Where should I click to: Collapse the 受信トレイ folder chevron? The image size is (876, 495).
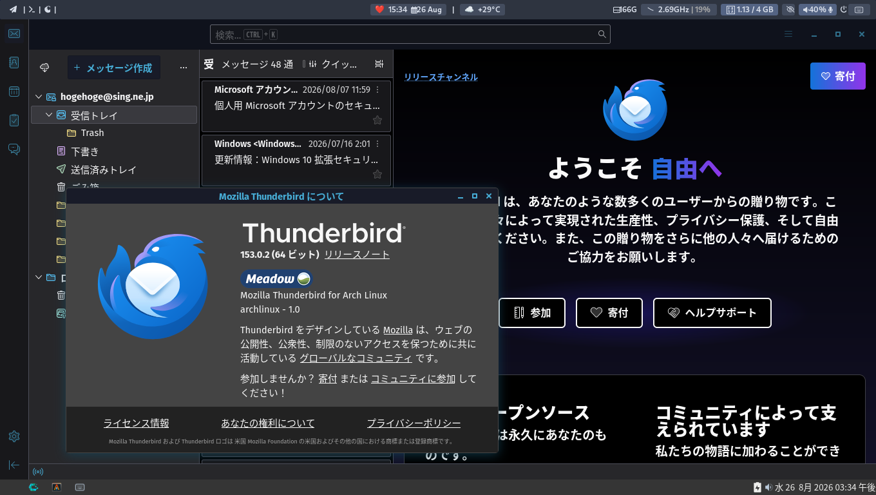49,115
